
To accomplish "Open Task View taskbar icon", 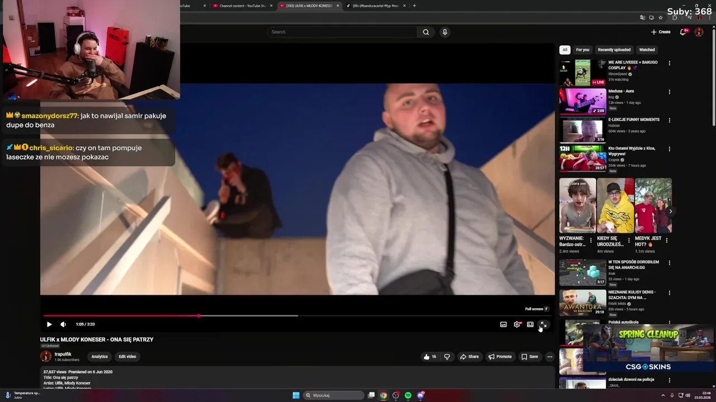I will [371, 395].
